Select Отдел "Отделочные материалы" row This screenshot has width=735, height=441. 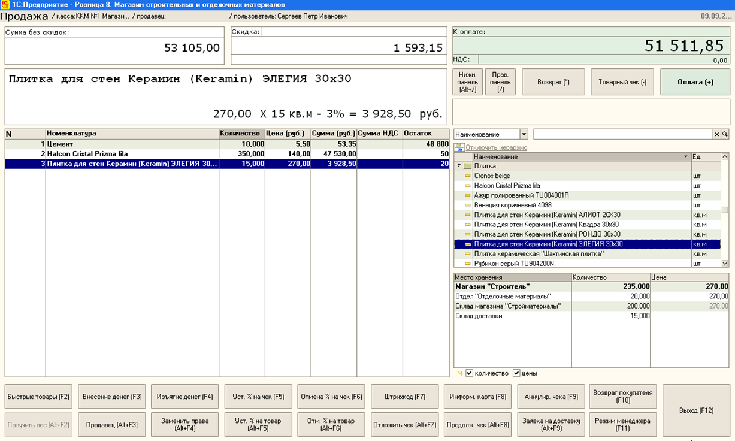coord(591,296)
